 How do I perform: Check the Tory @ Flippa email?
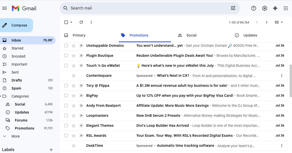pyautogui.click(x=66, y=85)
